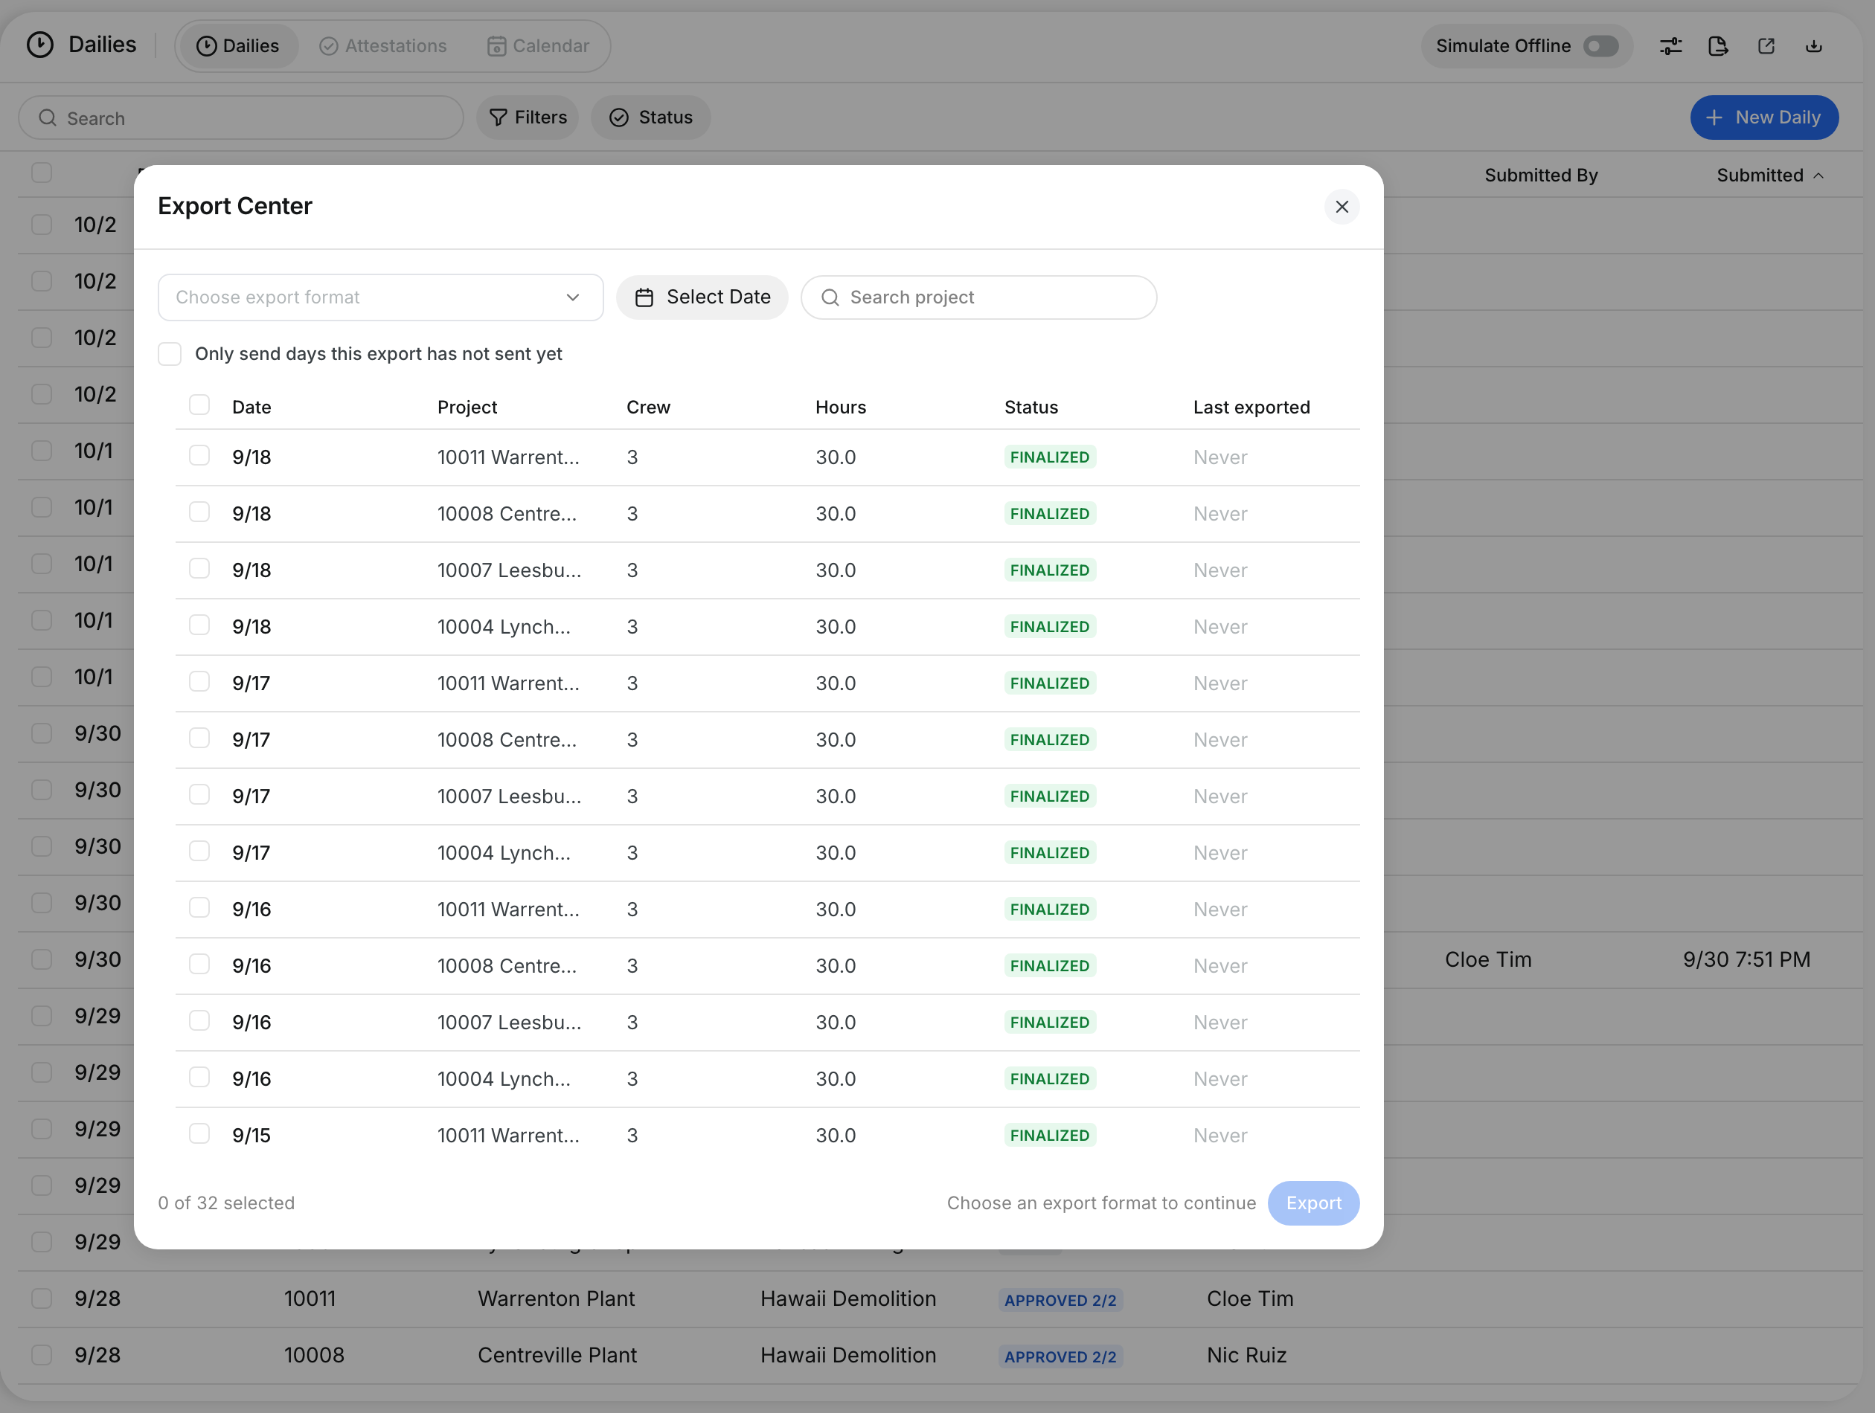The height and width of the screenshot is (1413, 1875).
Task: Select the 9/16 10004 Lynch... row checkbox
Action: coord(199,1077)
